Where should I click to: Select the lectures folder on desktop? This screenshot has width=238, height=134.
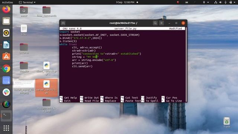tap(24, 48)
